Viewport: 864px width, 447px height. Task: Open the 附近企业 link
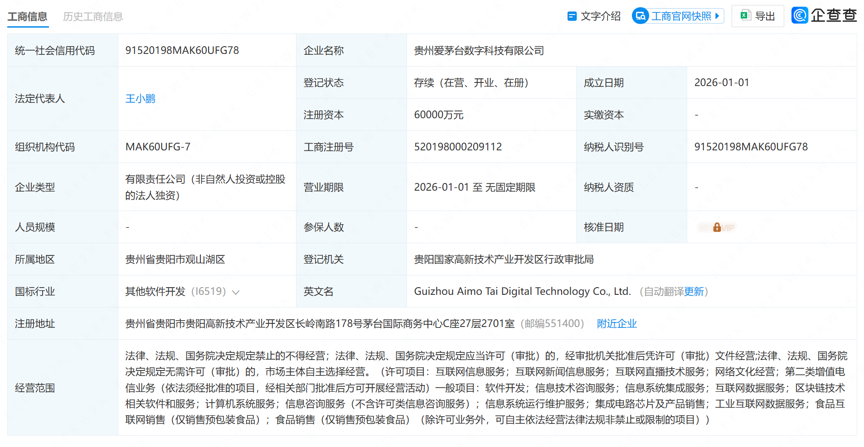click(616, 324)
